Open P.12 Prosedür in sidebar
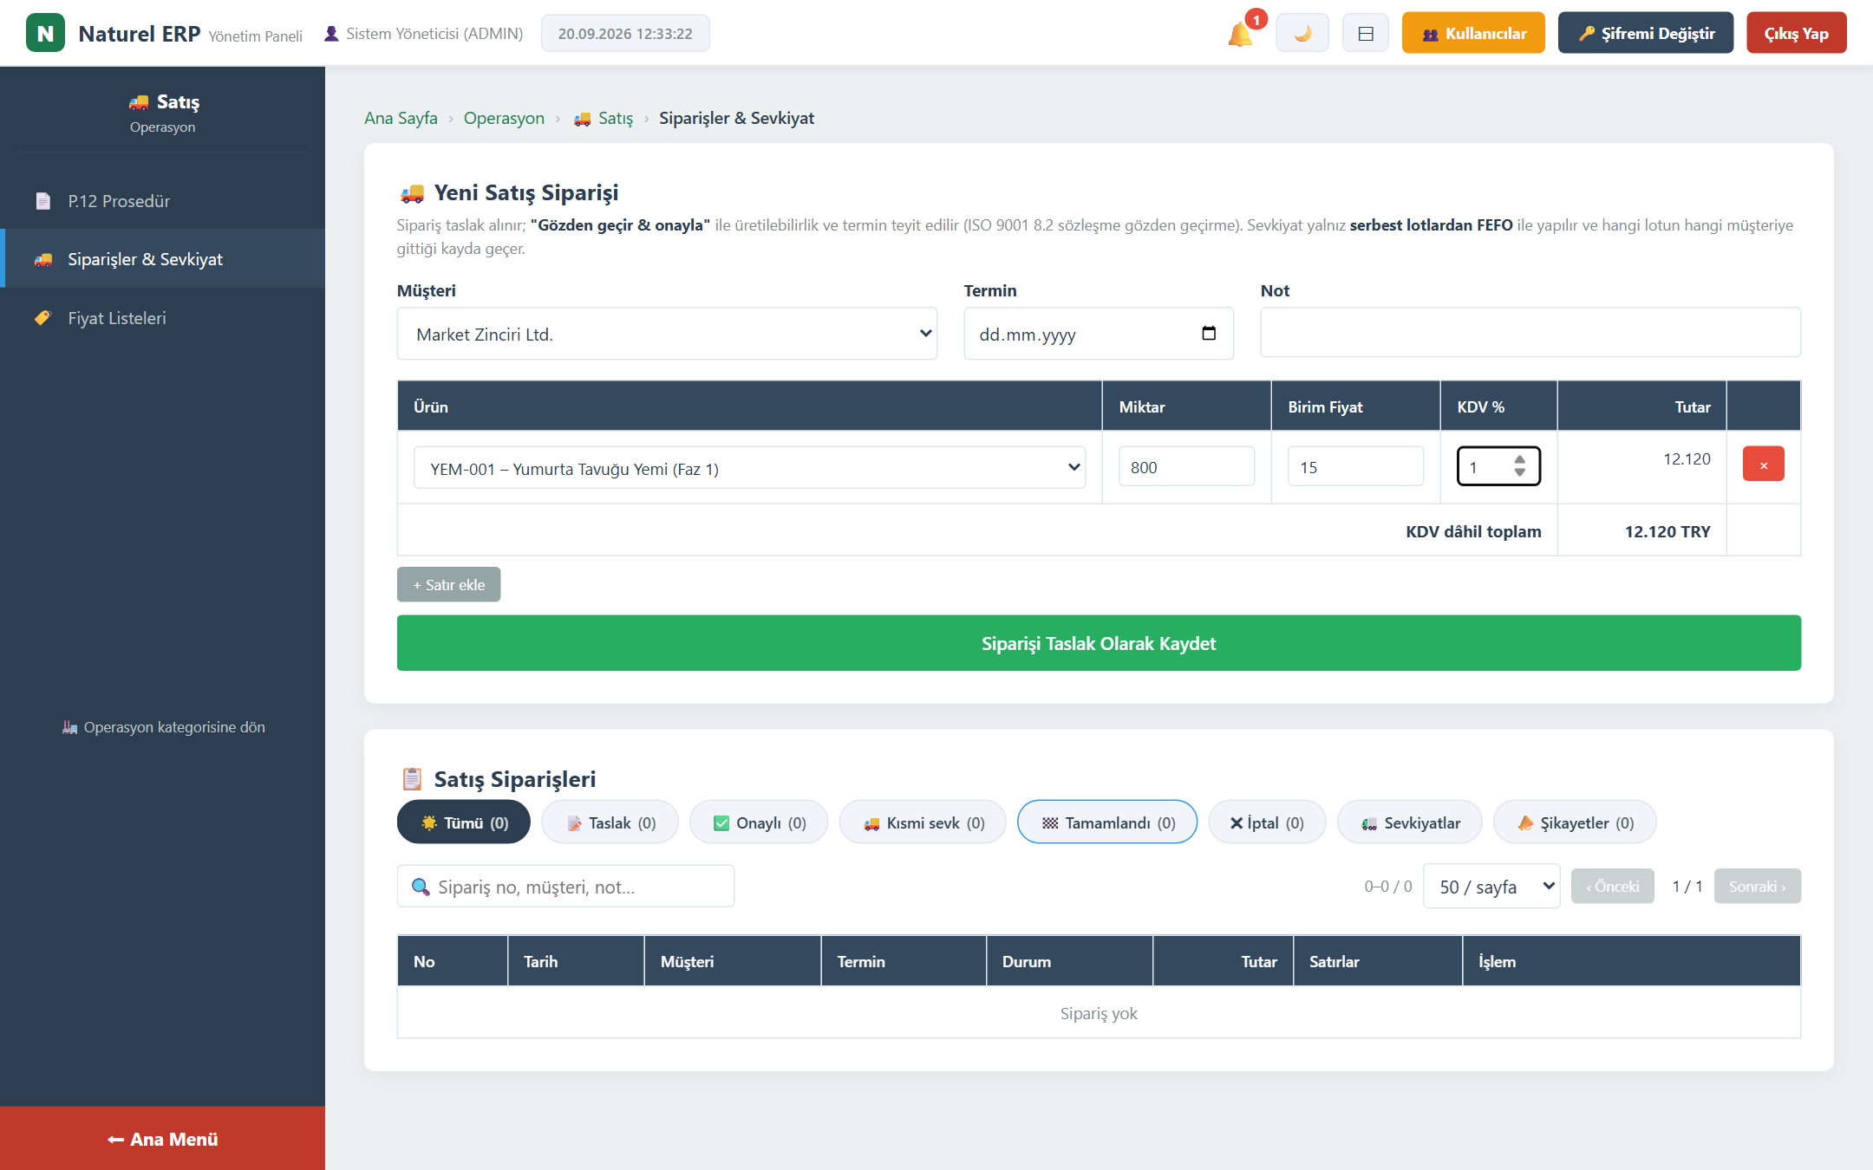Viewport: 1873px width, 1170px height. click(x=162, y=201)
